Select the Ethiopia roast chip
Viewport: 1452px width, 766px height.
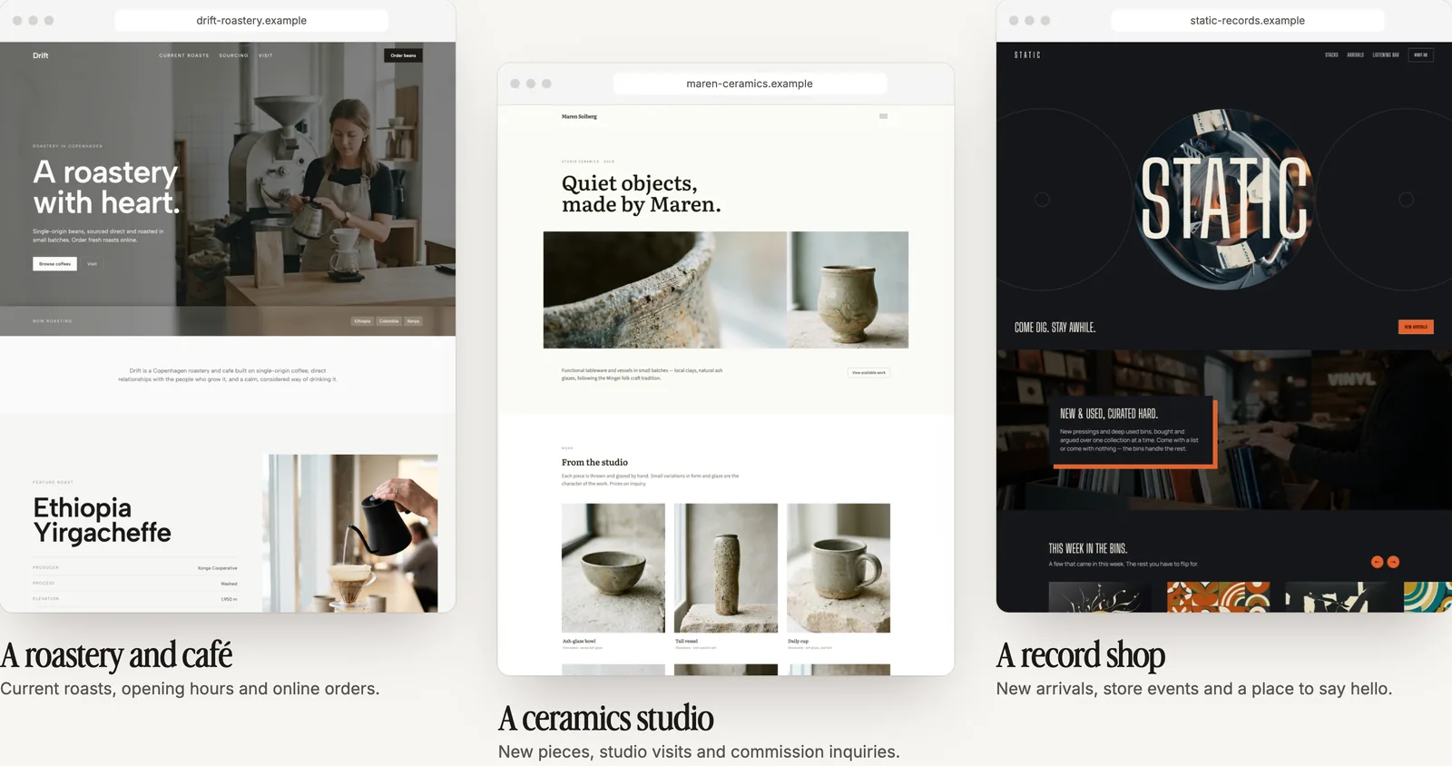click(362, 321)
